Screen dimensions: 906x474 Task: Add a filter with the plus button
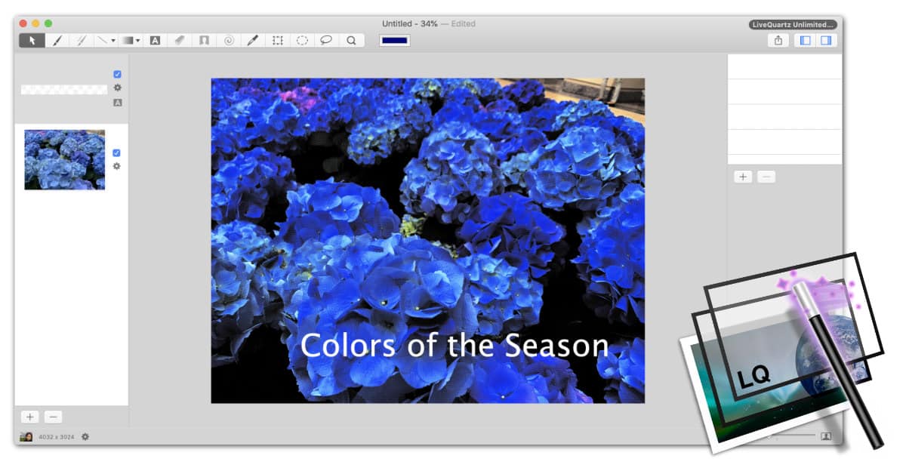coord(743,177)
